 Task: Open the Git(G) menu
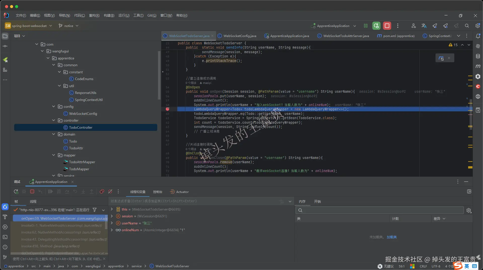[x=152, y=15]
